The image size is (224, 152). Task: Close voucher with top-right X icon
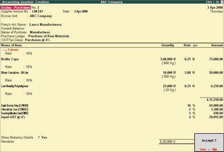coord(222,2)
